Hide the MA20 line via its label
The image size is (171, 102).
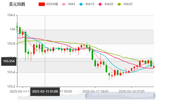point(109,4)
